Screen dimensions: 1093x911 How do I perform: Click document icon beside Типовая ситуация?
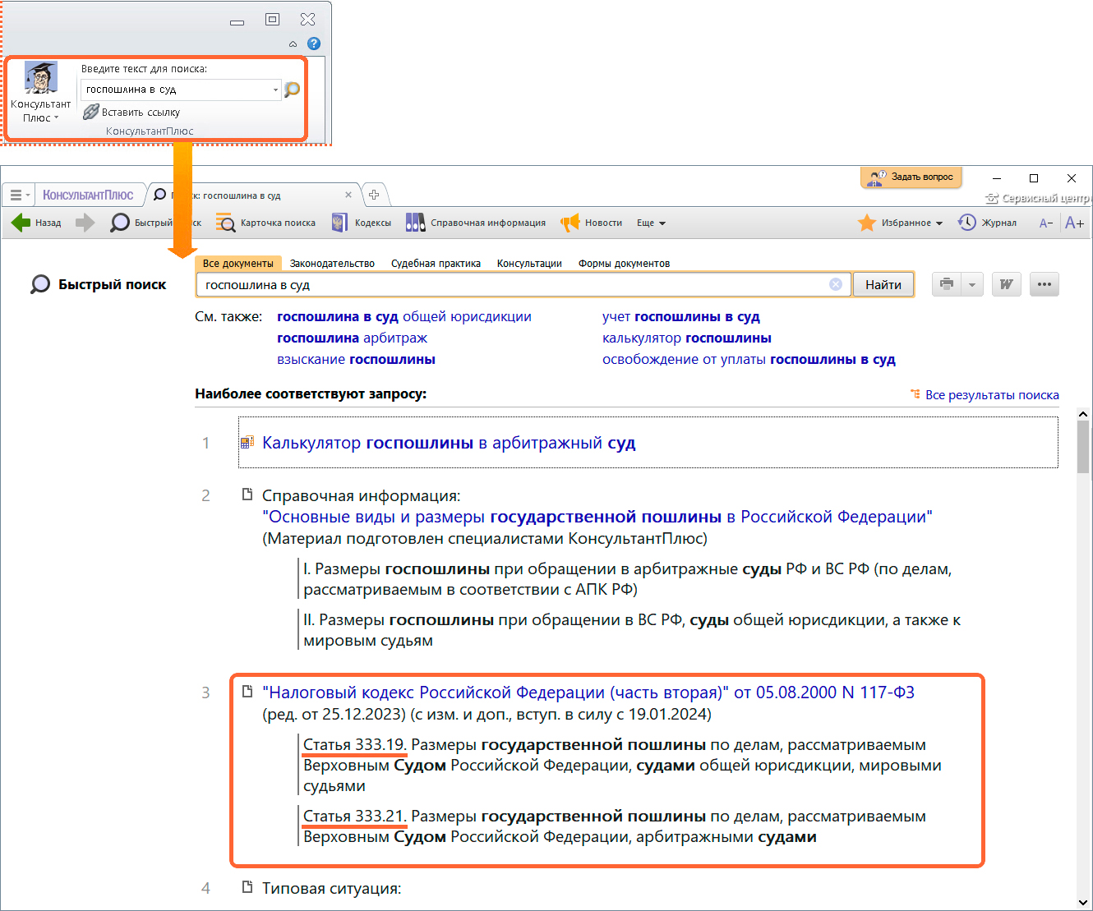[x=247, y=887]
